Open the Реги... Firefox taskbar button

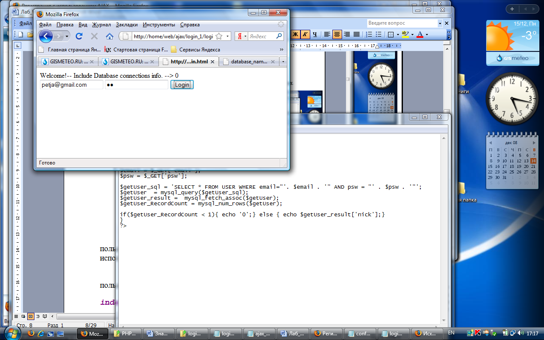tap(326, 334)
